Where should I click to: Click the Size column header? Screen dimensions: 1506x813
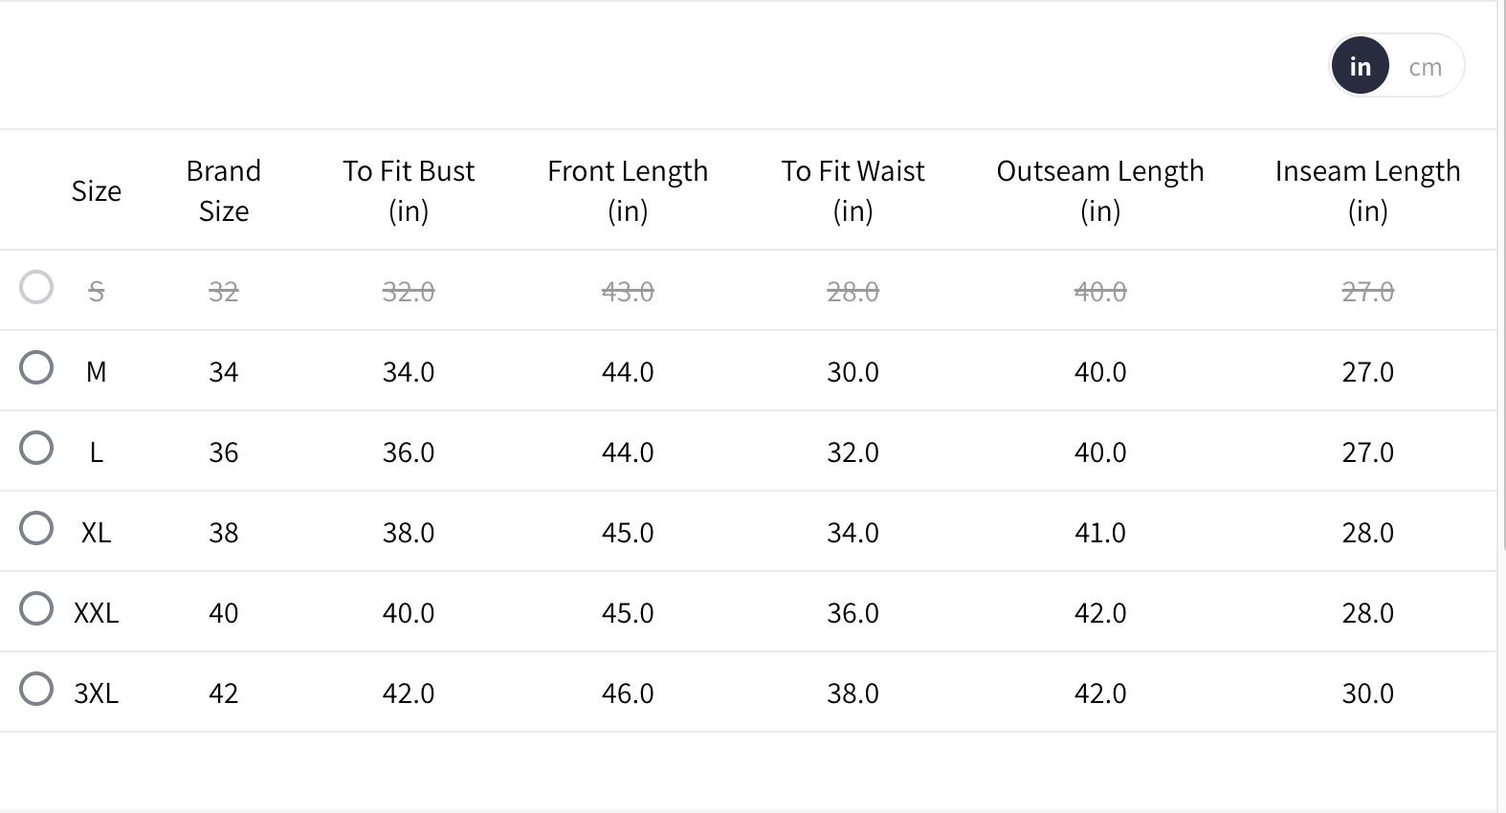97,191
